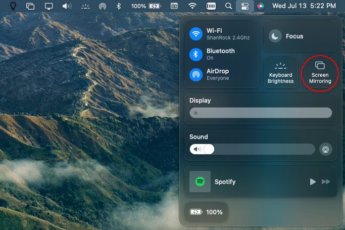The image size is (345, 230).
Task: Open Battery 100% tile
Action: click(206, 212)
